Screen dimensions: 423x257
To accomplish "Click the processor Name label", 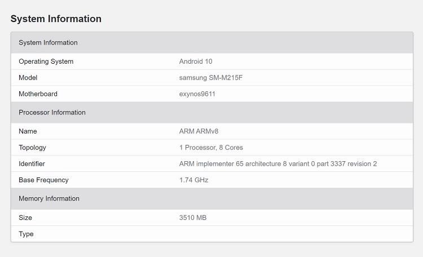I will click(28, 131).
